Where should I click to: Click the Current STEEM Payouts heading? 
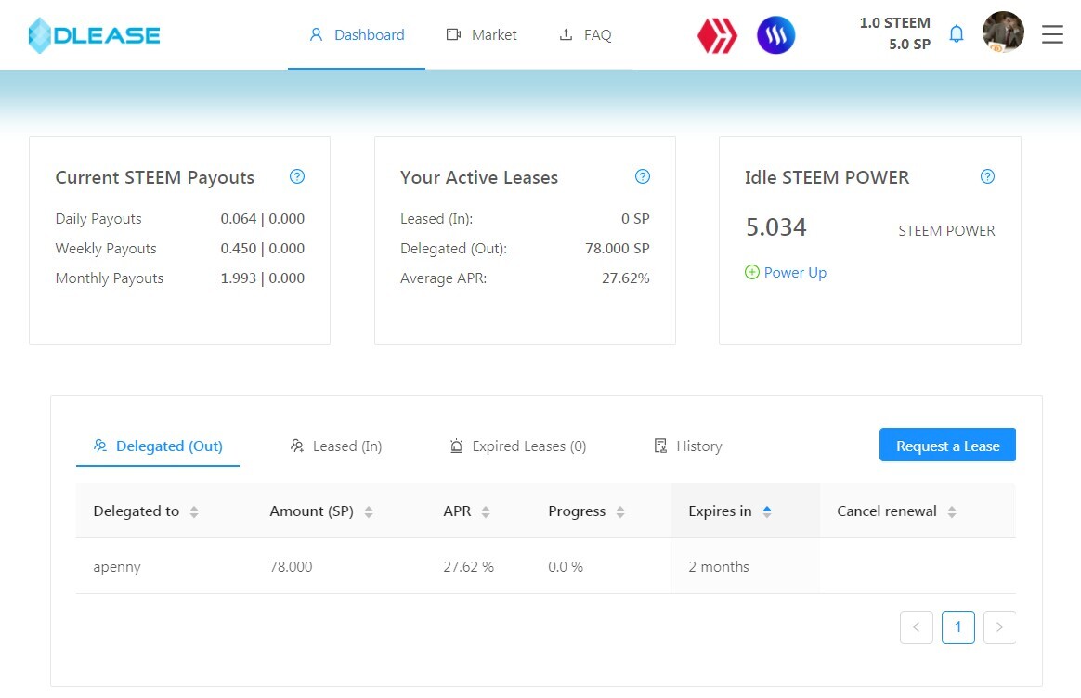tap(154, 178)
